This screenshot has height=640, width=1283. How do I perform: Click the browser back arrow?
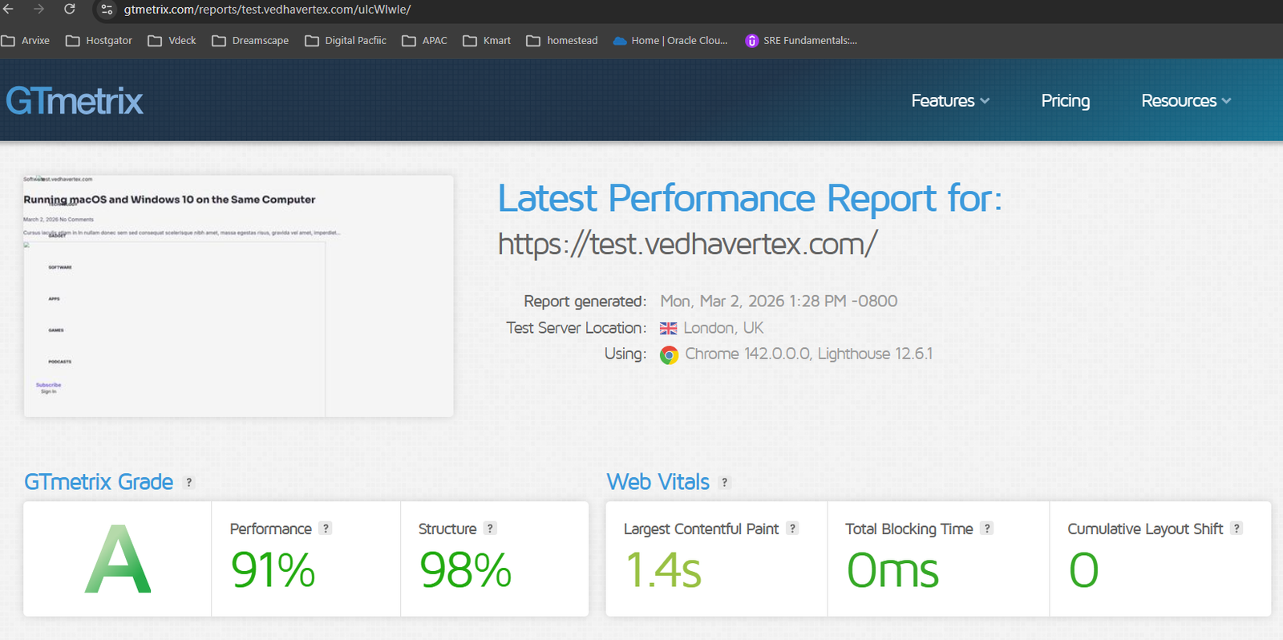(x=9, y=9)
